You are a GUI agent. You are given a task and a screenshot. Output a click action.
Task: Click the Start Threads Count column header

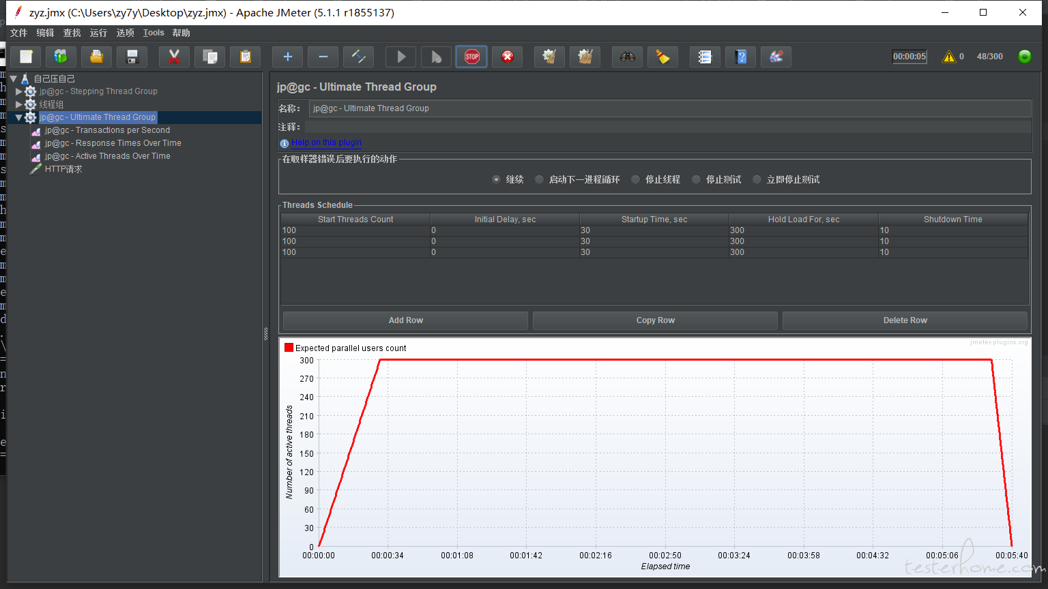(355, 220)
